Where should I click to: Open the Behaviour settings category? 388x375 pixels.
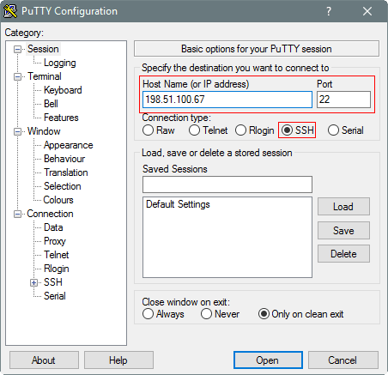(x=64, y=159)
